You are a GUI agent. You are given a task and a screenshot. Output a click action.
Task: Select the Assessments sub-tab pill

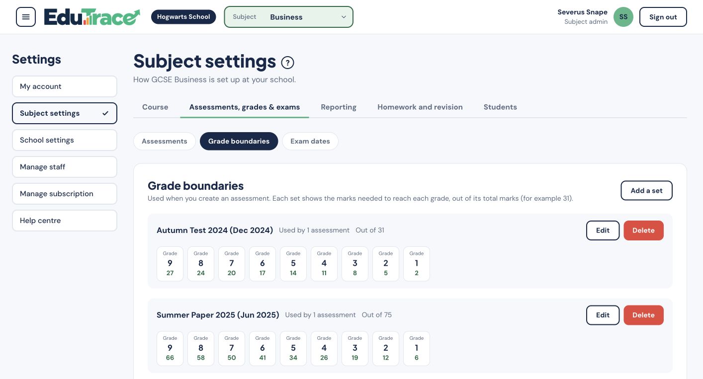tap(165, 141)
